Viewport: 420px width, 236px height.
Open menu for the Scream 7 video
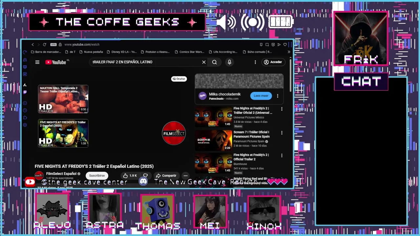pos(282,133)
